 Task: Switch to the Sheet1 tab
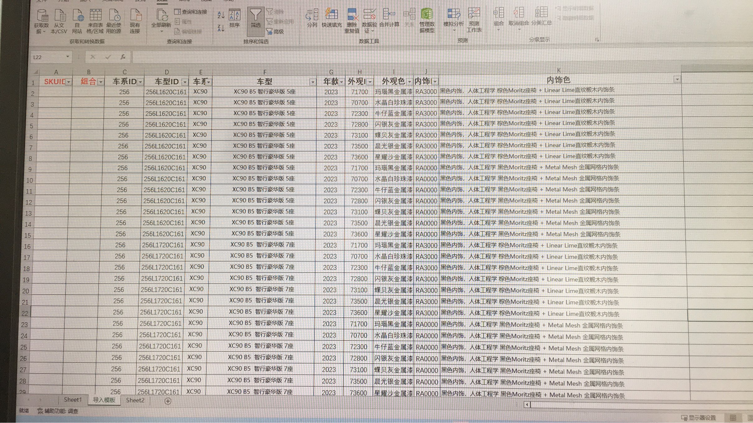73,400
